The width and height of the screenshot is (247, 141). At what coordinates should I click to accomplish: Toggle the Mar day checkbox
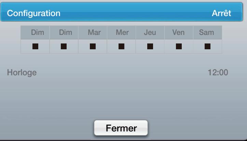[93, 46]
